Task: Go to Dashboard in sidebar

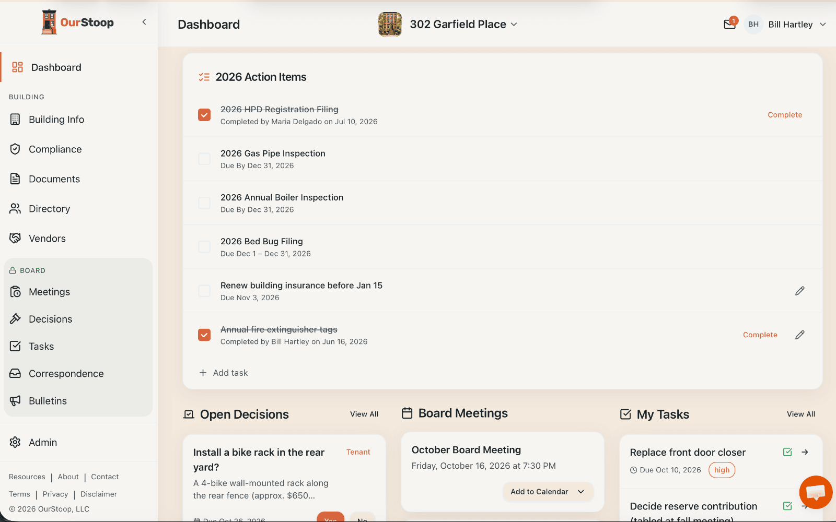Action: [x=79, y=67]
